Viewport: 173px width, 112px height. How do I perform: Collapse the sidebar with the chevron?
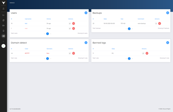(x=4, y=42)
